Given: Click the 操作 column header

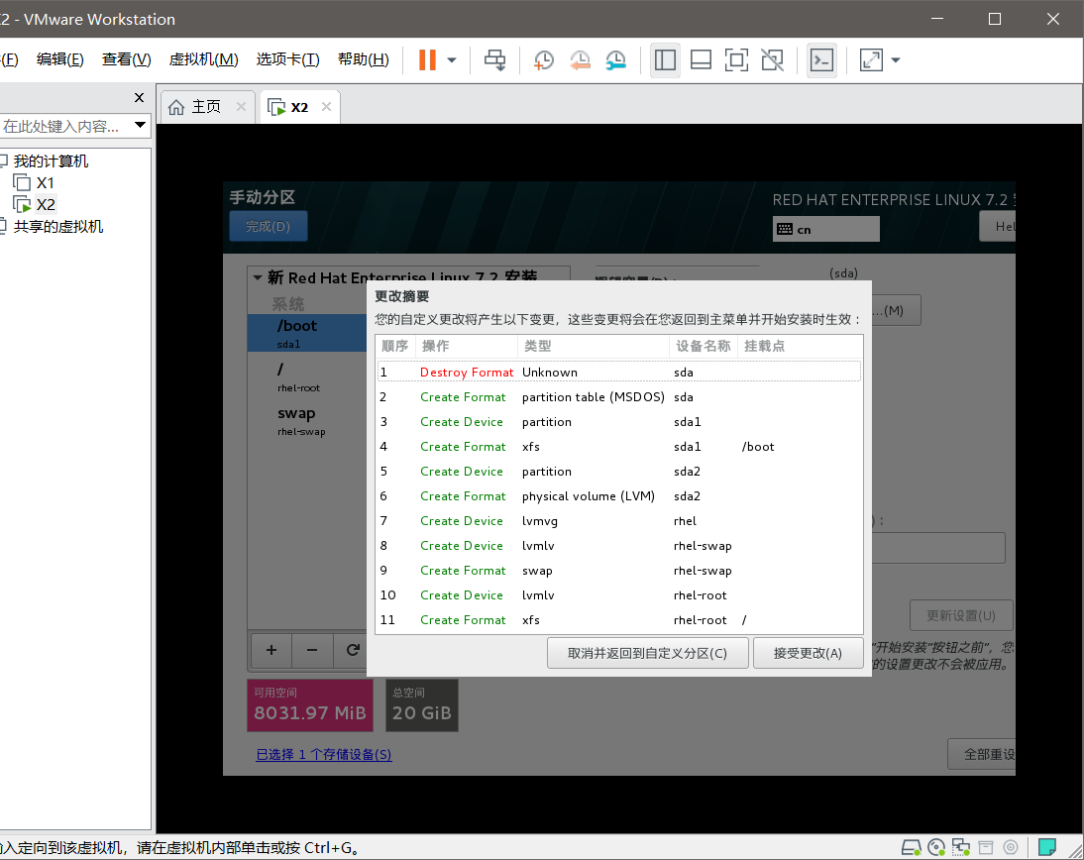Looking at the screenshot, I should tap(468, 346).
